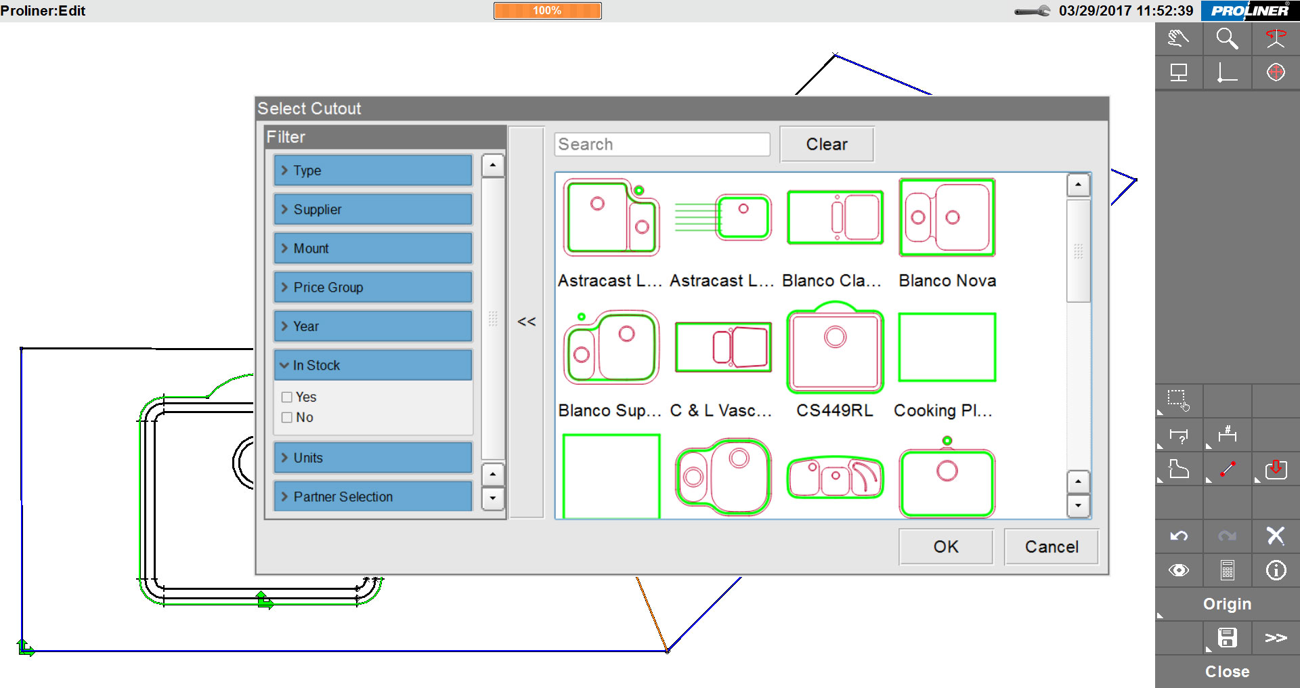1300x688 pixels.
Task: Collapse the In Stock filter
Action: point(372,366)
